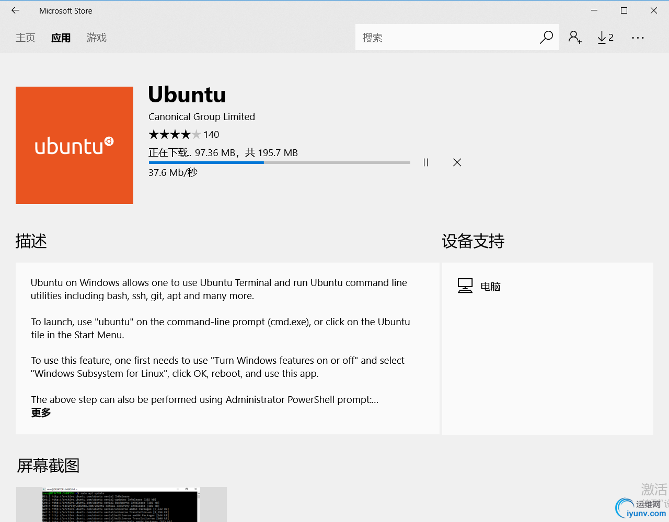
Task: Click the orange Ubuntu app logo
Action: pyautogui.click(x=74, y=145)
